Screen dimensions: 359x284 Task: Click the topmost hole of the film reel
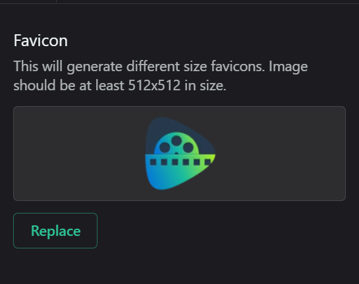click(177, 140)
